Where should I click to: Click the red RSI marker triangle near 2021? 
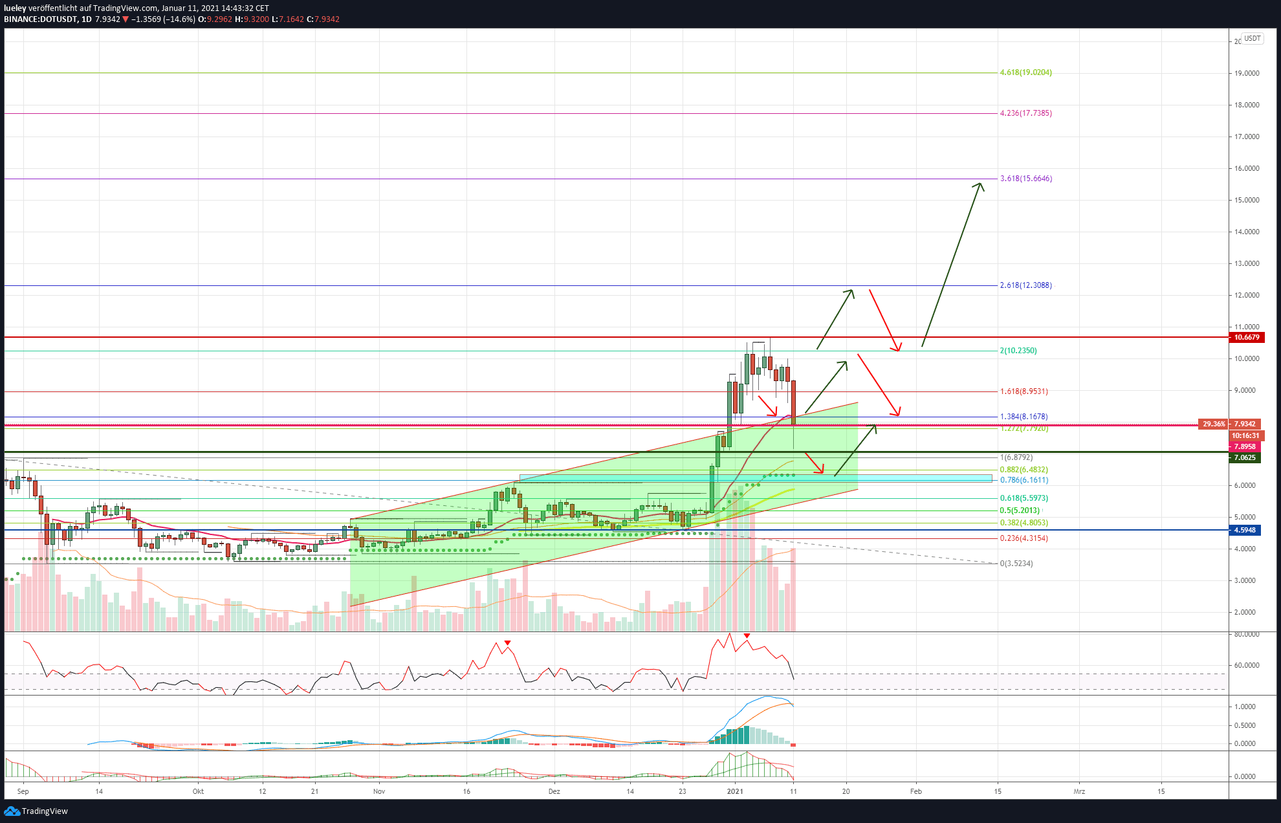pyautogui.click(x=747, y=636)
